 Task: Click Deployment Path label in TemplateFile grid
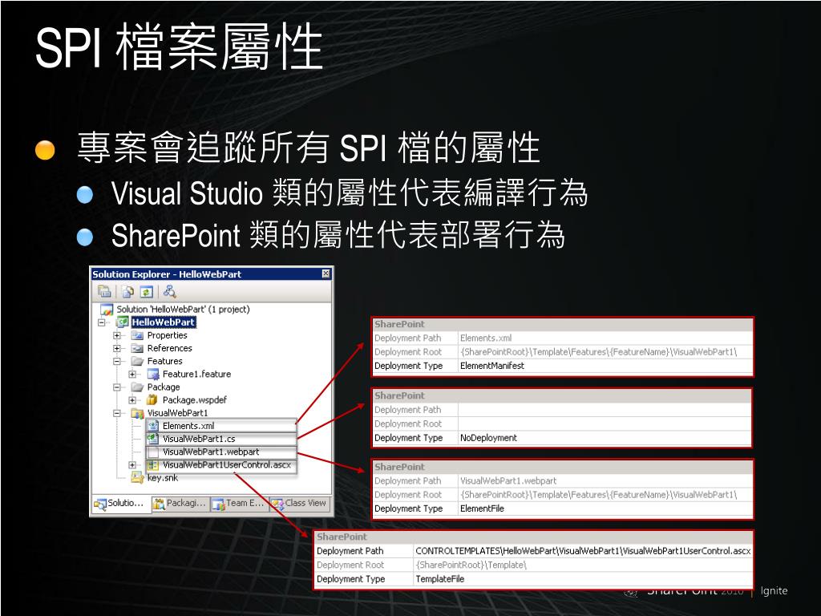[350, 551]
